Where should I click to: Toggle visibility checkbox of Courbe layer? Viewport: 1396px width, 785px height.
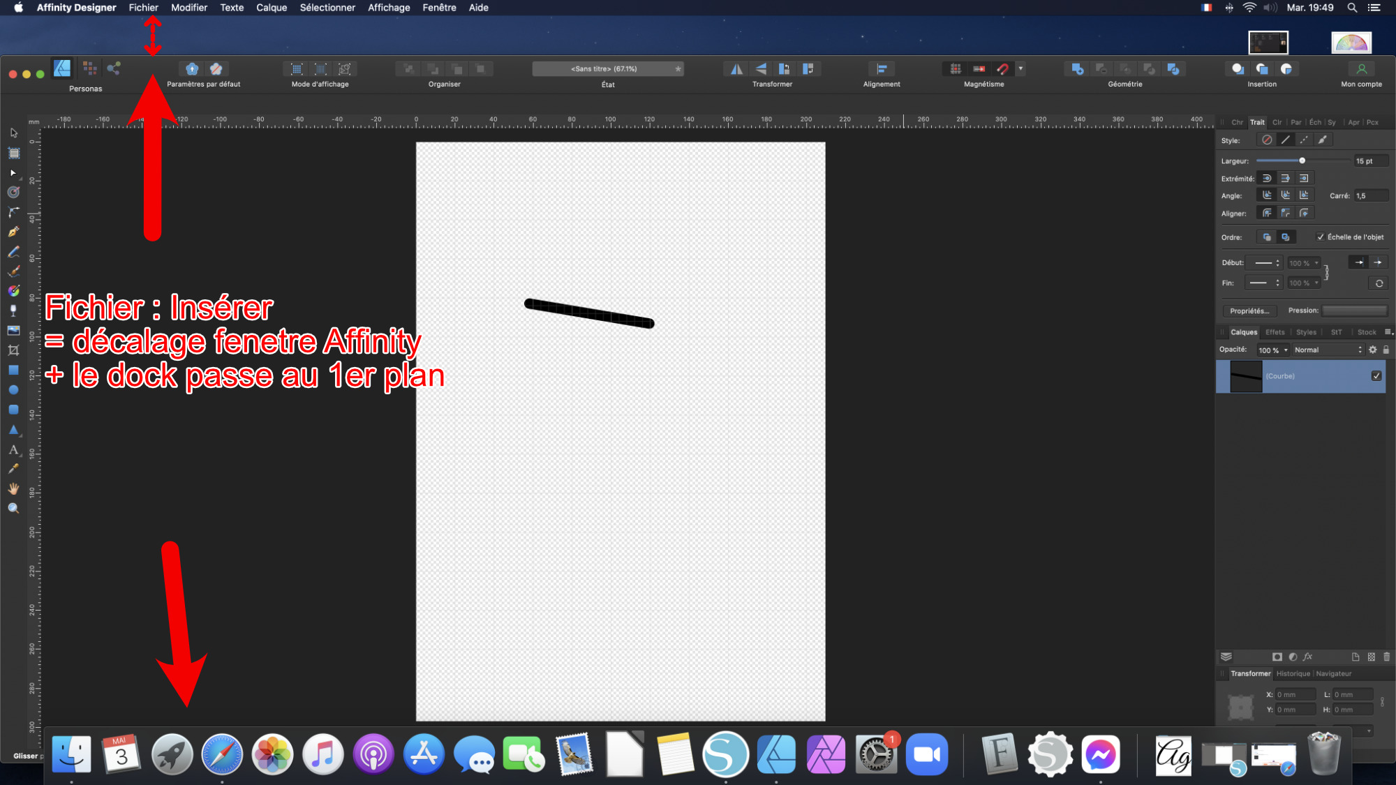click(x=1376, y=376)
